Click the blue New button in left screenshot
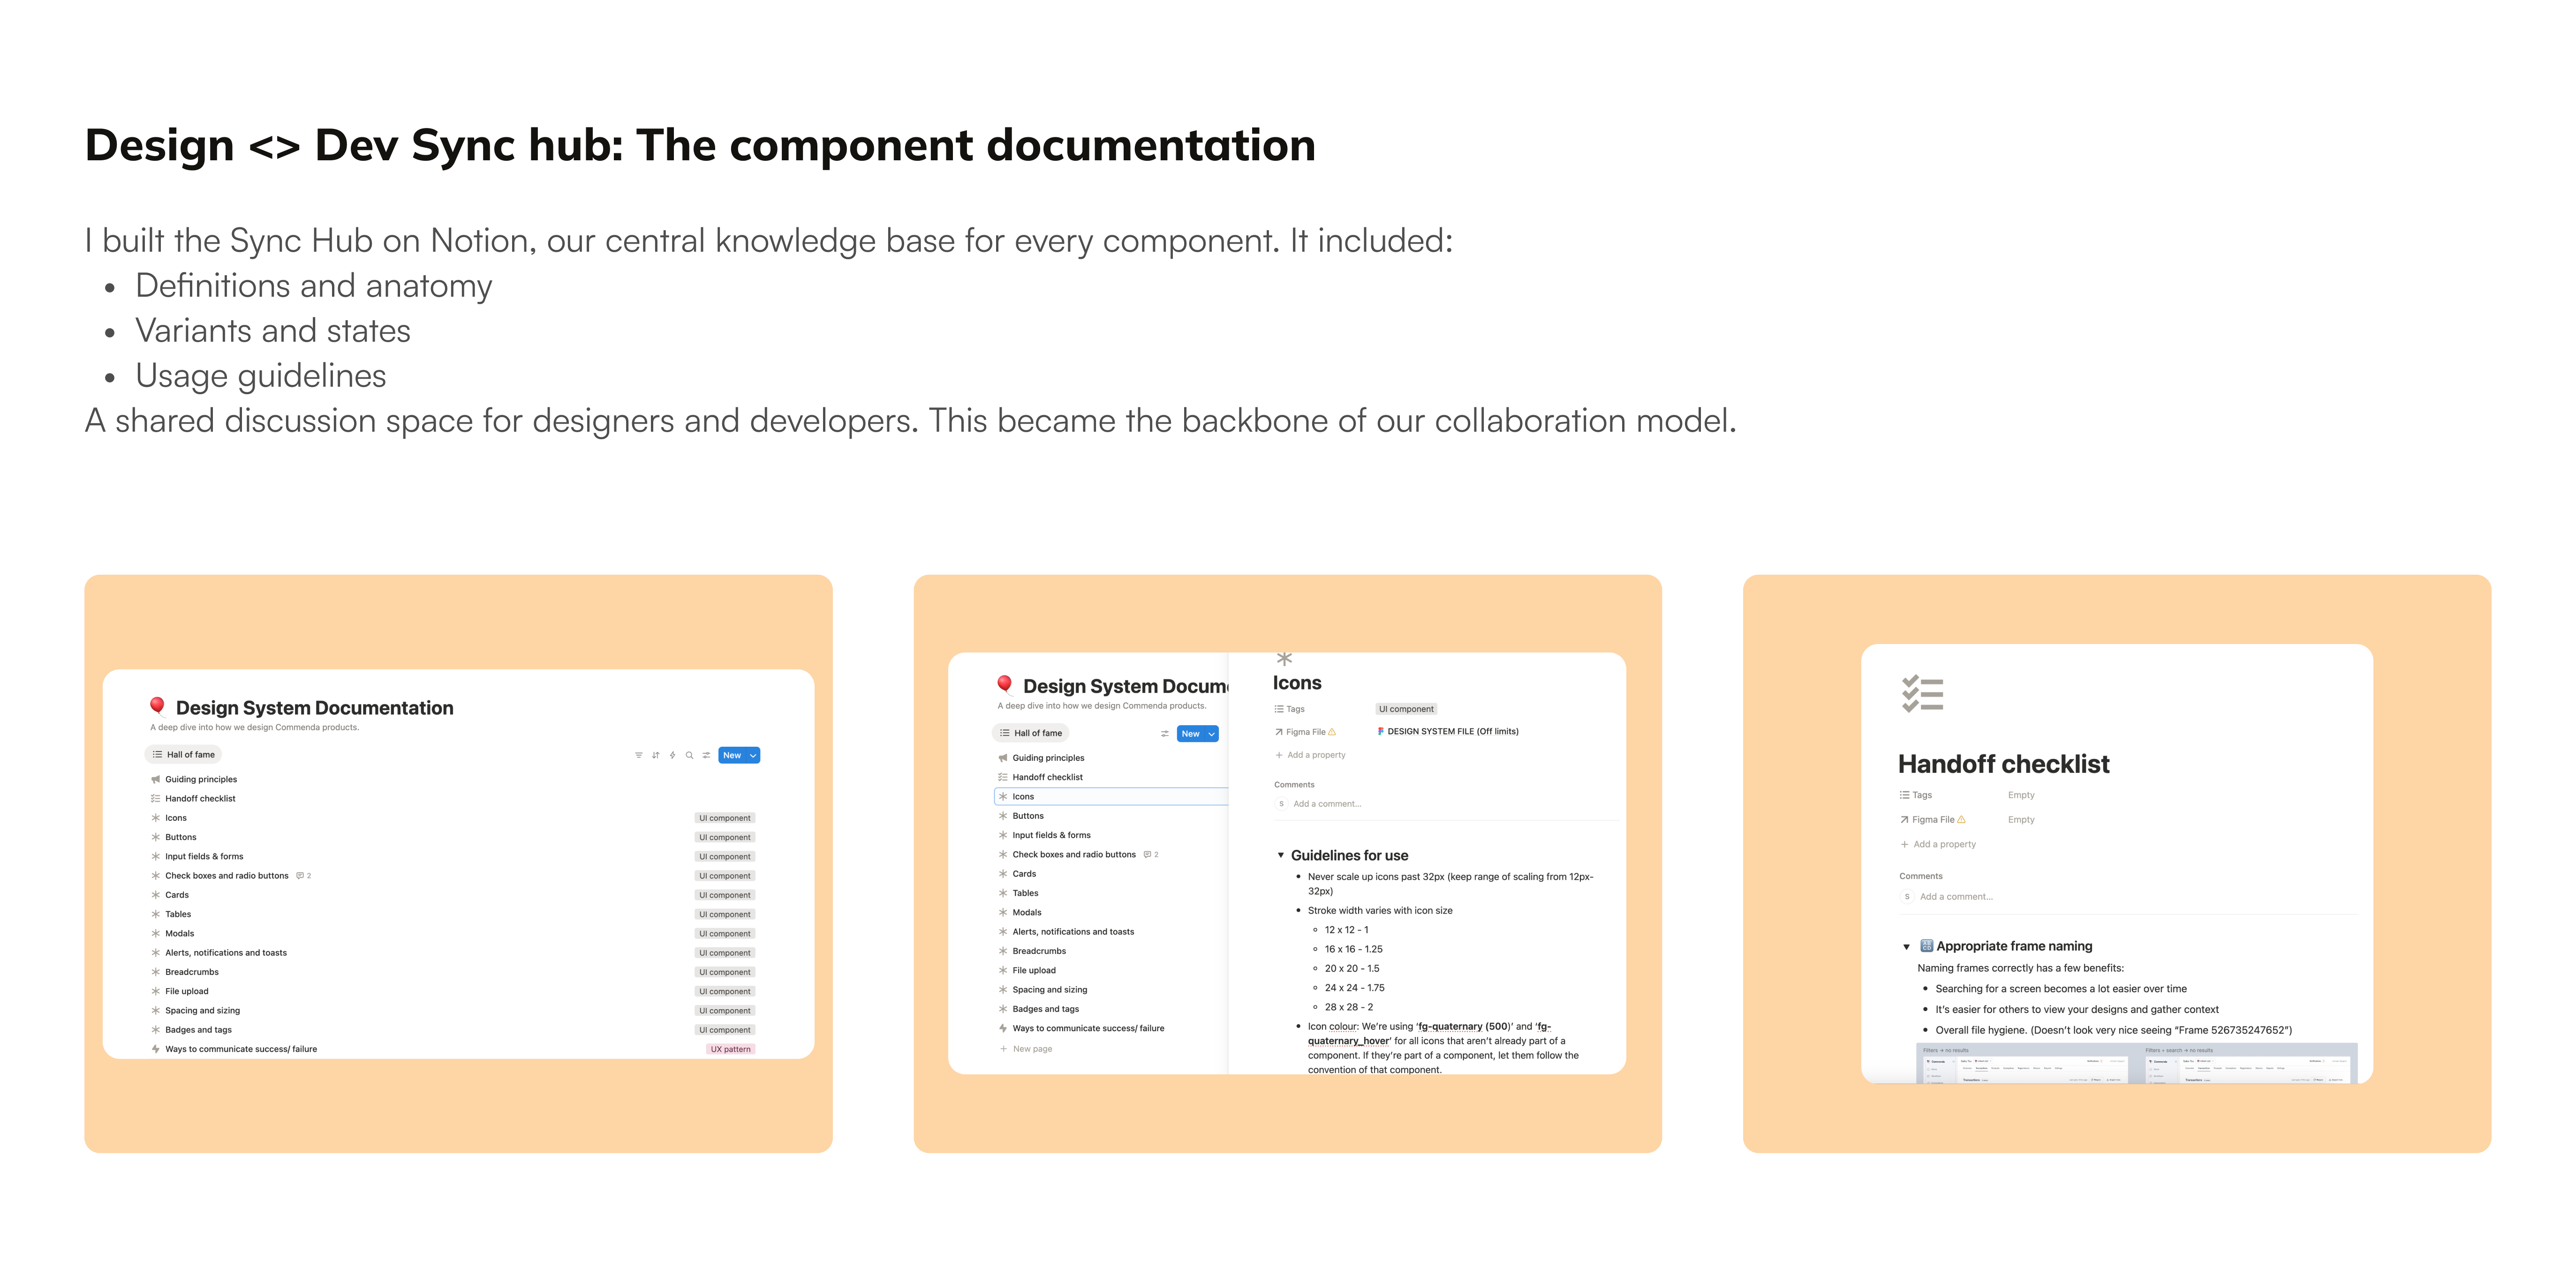The height and width of the screenshot is (1267, 2576). 733,756
